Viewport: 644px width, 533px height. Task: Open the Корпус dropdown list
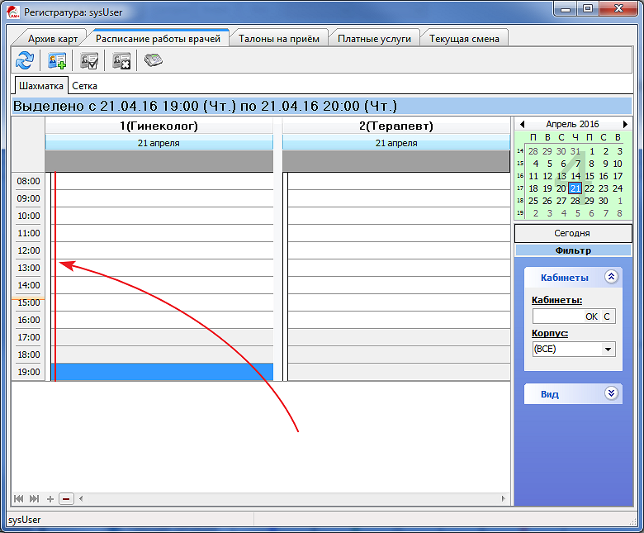coord(608,350)
